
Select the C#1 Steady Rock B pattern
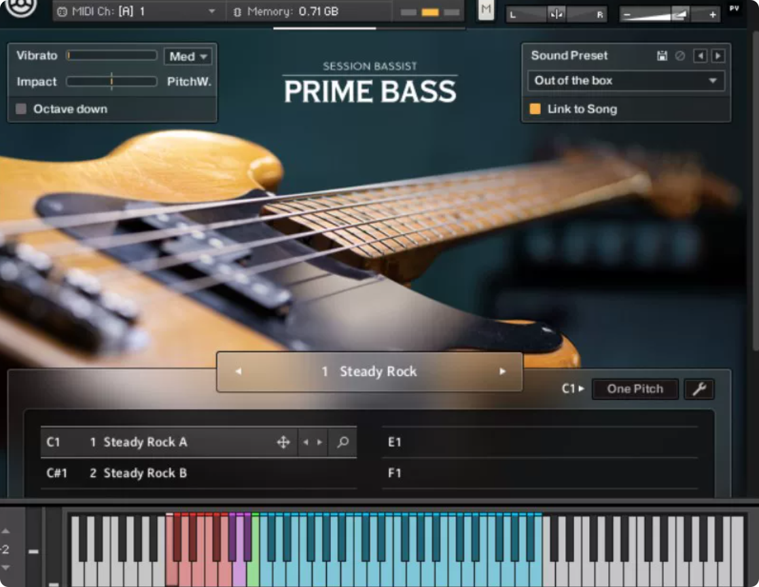pos(199,473)
